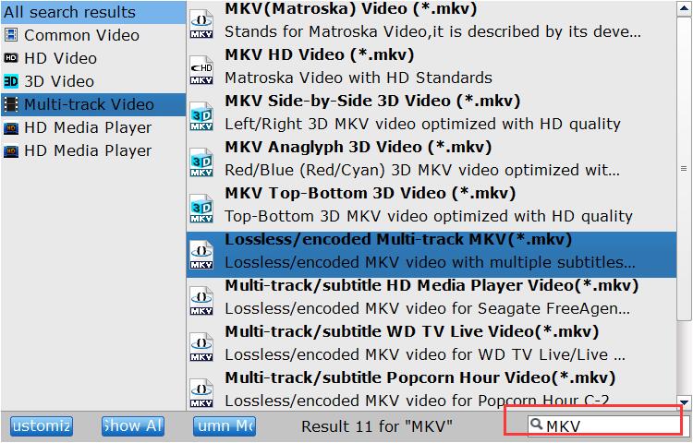Click the MKV Anaglyph 3D Video icon
Screen dimensions: 693x443
pyautogui.click(x=201, y=162)
